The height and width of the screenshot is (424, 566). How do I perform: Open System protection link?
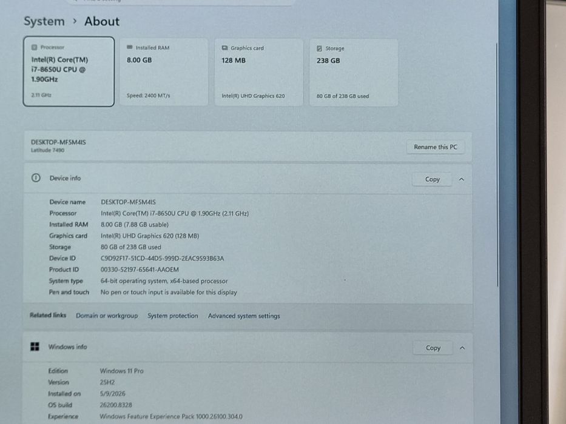click(172, 316)
